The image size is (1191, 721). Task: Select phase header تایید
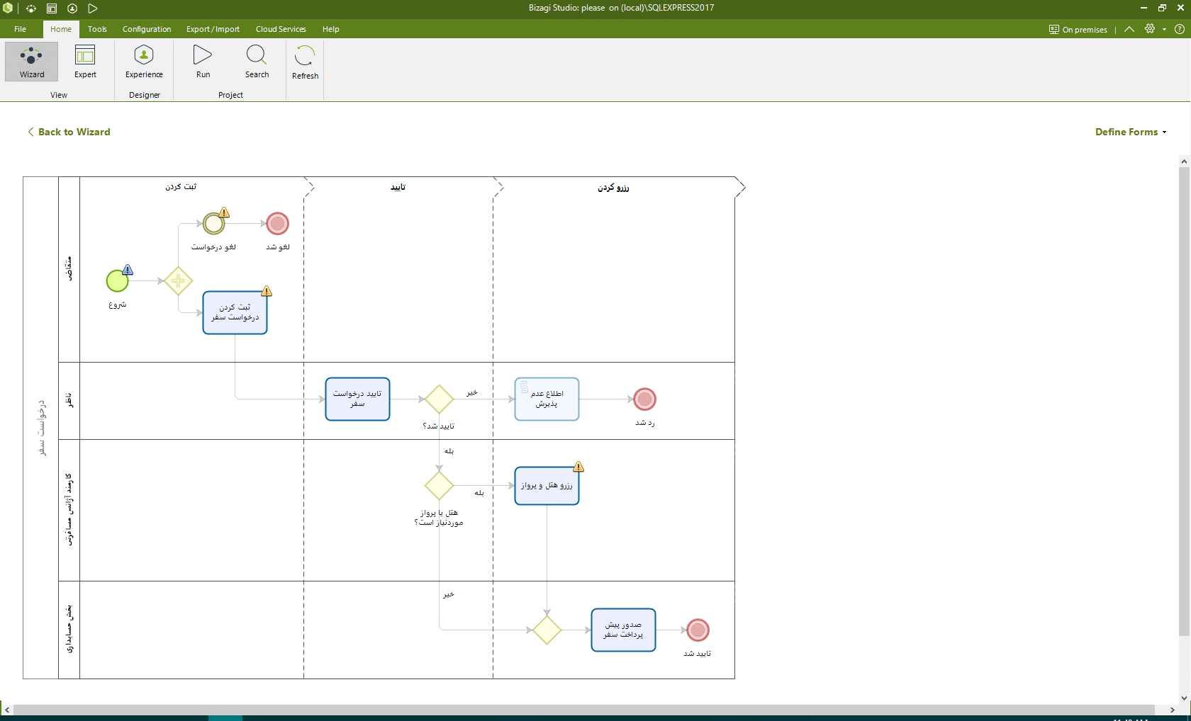tap(398, 187)
